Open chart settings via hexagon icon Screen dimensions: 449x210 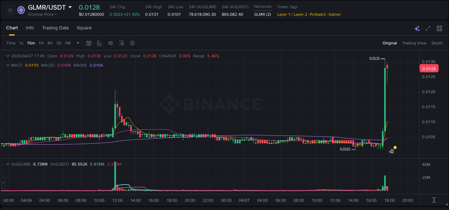click(132, 43)
